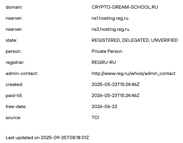Click the "created:" field label
183x143 pixels.
[14, 84]
